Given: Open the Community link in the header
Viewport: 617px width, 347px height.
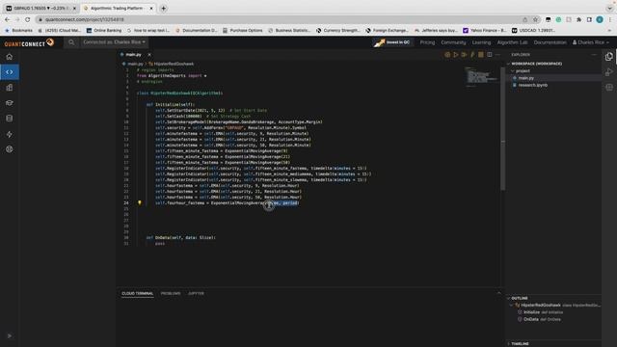Looking at the screenshot, I should coord(453,42).
